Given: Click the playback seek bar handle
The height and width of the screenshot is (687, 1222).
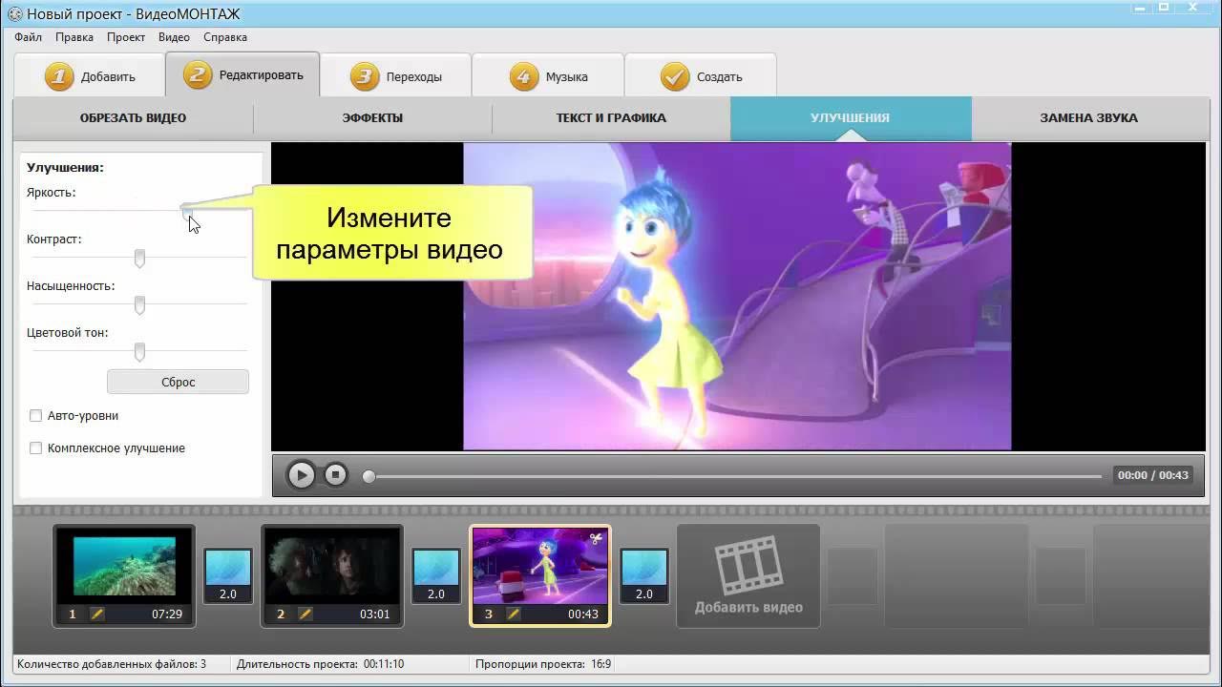Looking at the screenshot, I should (x=369, y=475).
